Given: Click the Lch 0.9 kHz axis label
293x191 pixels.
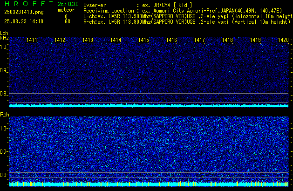Looking at the screenshot, I should pyautogui.click(x=4, y=70).
